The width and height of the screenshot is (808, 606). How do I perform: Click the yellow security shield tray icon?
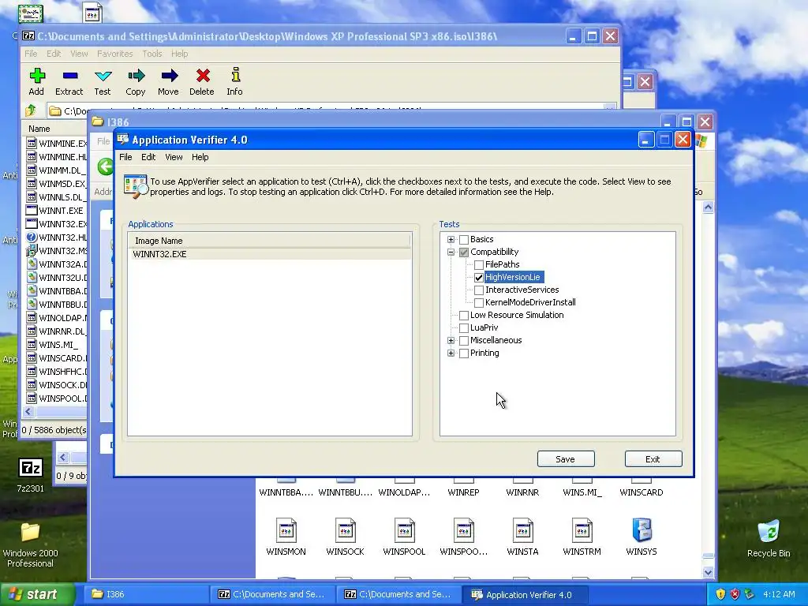tap(720, 594)
